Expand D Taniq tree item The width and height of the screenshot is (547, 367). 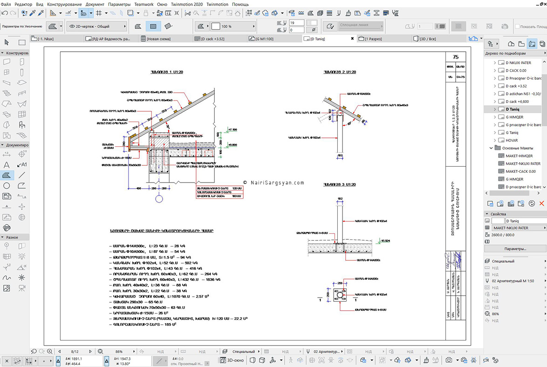495,109
